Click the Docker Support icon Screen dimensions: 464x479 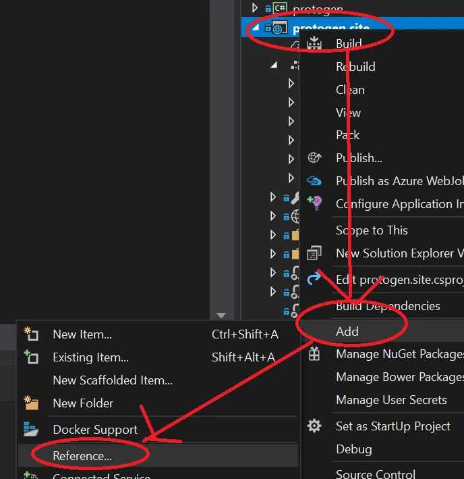coord(31,429)
